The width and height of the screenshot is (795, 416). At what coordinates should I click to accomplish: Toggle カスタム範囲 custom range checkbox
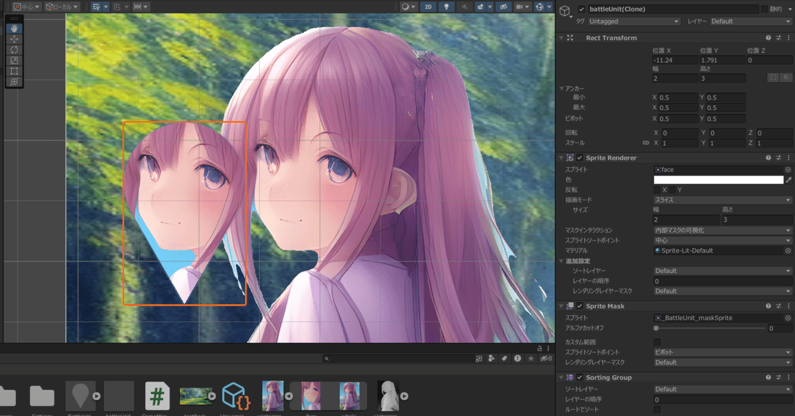pyautogui.click(x=657, y=342)
